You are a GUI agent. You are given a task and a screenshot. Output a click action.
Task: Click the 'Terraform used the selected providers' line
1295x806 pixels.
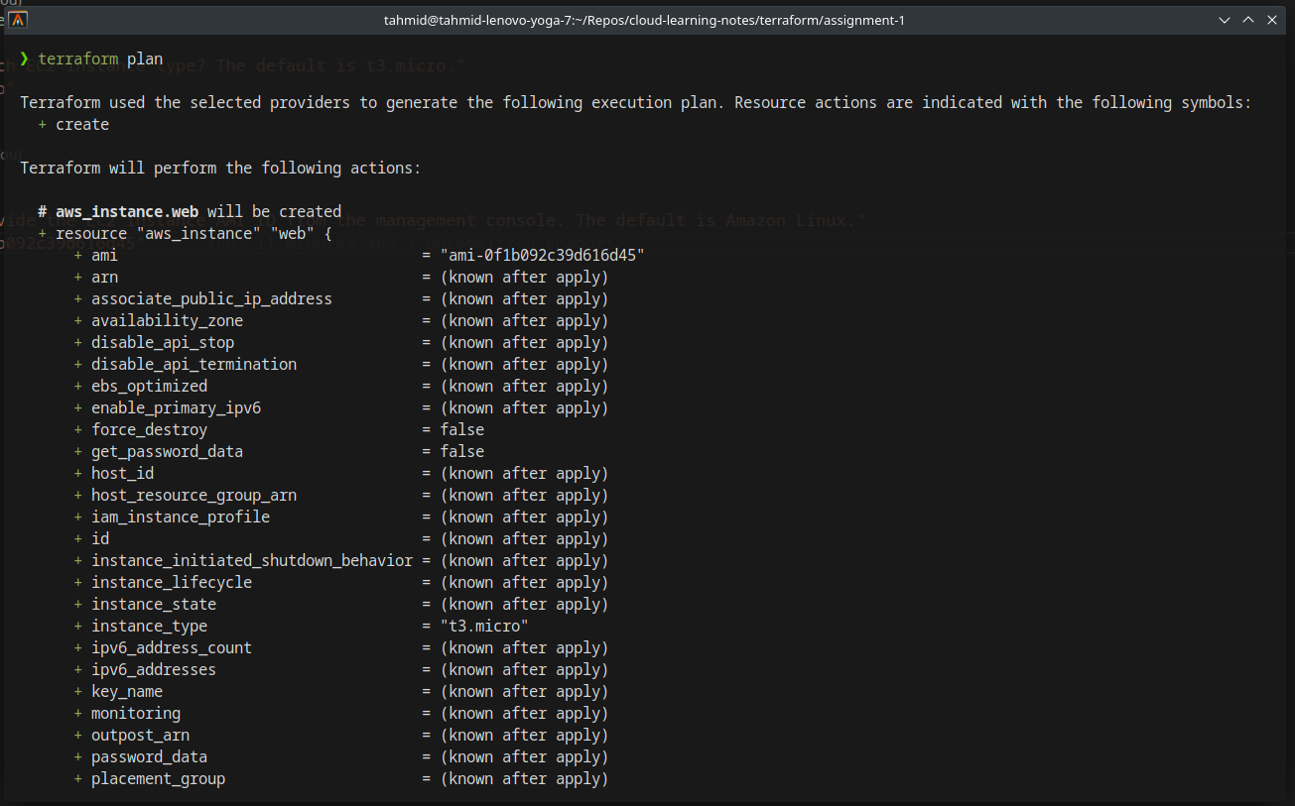[636, 103]
